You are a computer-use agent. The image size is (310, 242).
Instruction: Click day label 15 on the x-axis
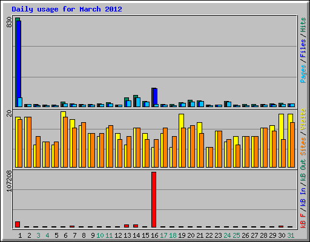(x=145, y=235)
